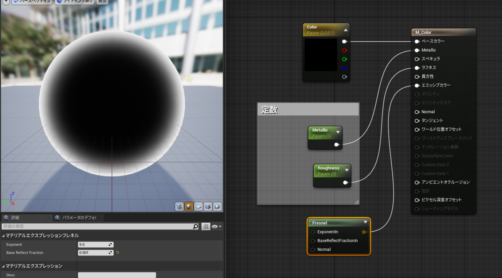Select the M_Color result node title
The height and width of the screenshot is (278, 502).
click(423, 32)
